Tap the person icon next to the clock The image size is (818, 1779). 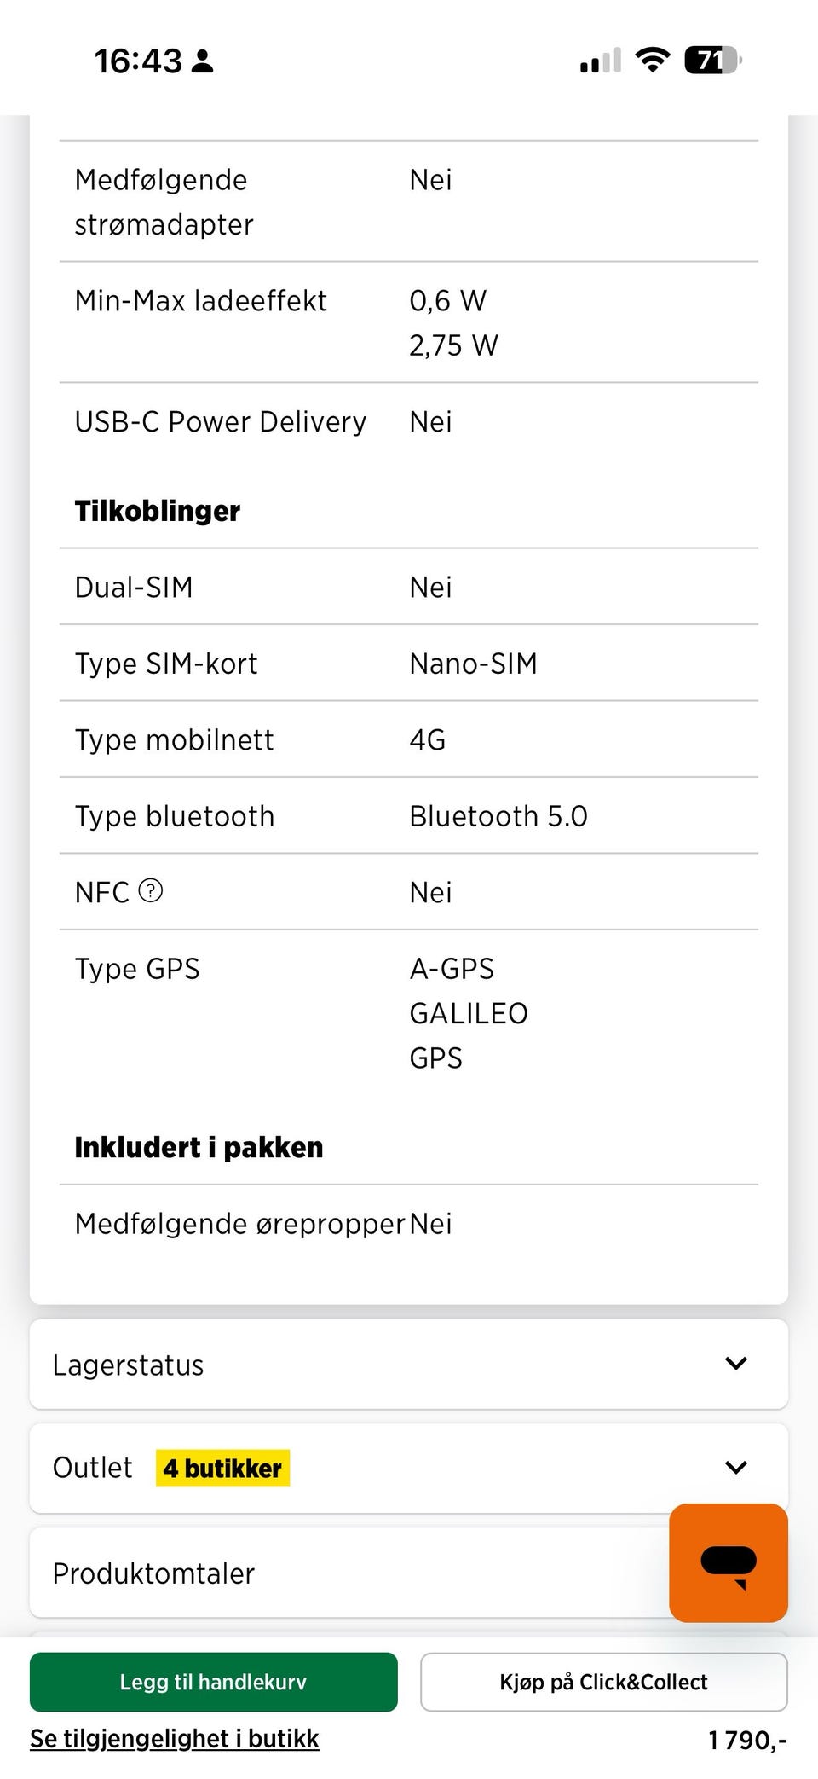tap(201, 60)
